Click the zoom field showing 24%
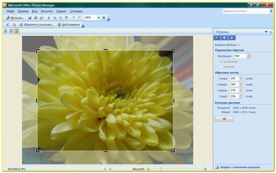 tap(90, 18)
